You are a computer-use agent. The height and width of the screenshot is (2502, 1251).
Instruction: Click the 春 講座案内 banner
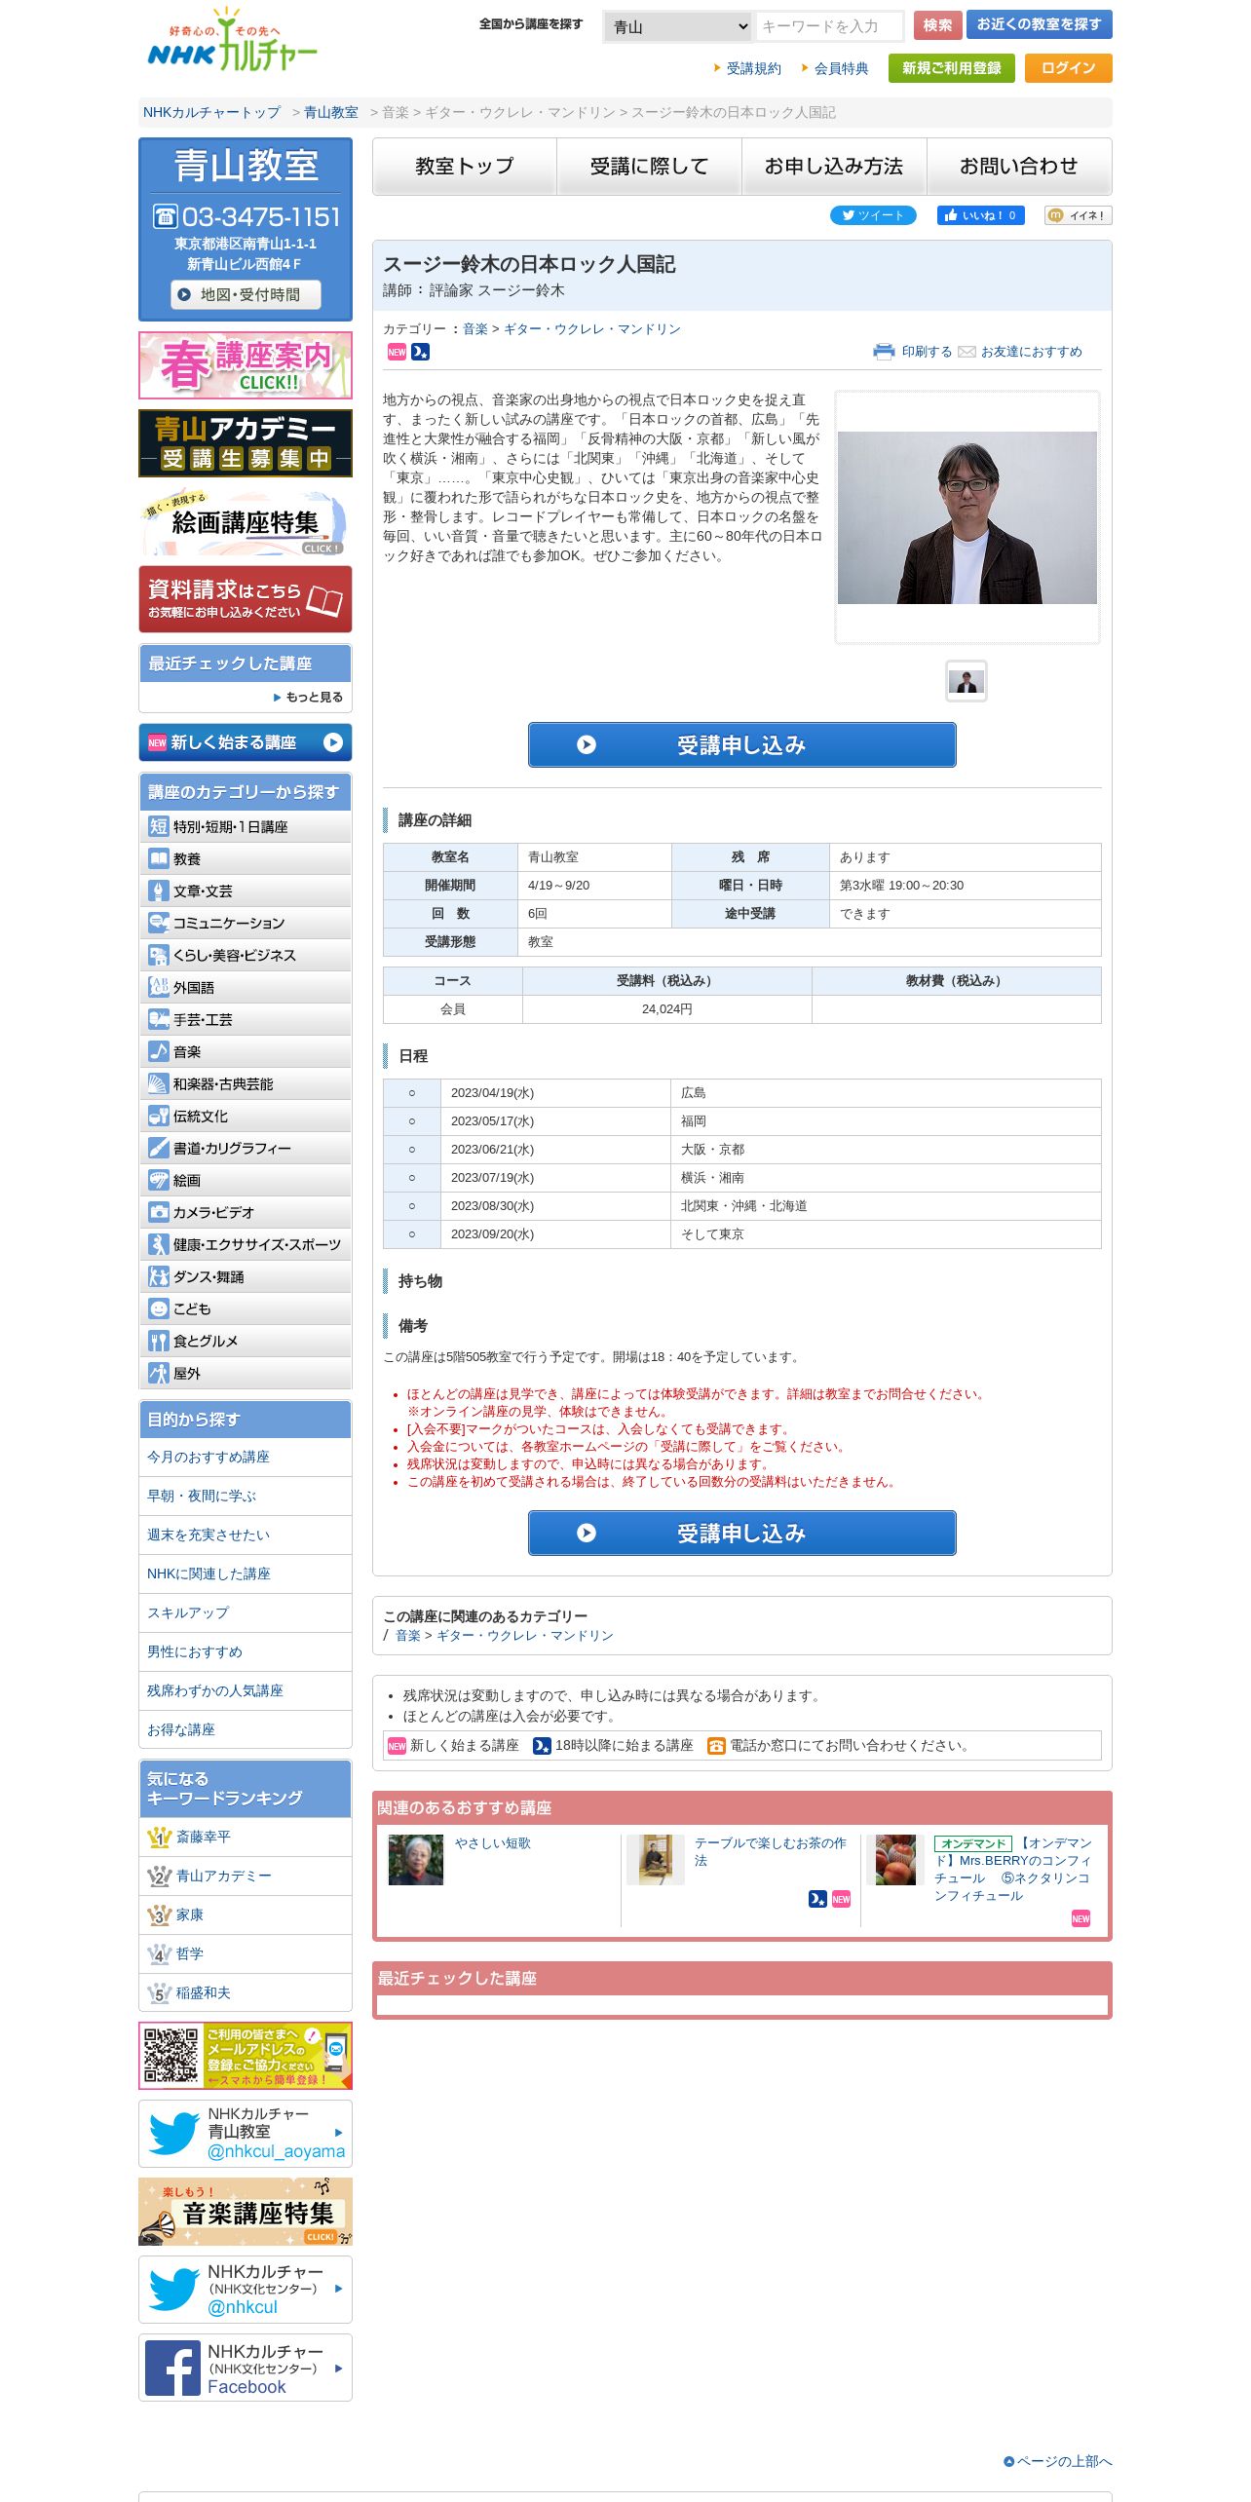click(246, 365)
